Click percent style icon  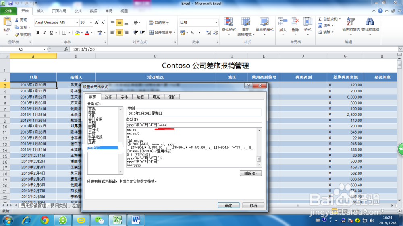click(192, 33)
